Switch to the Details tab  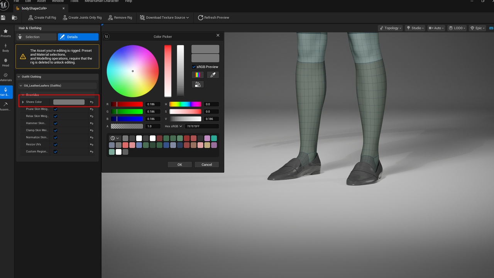tap(78, 37)
